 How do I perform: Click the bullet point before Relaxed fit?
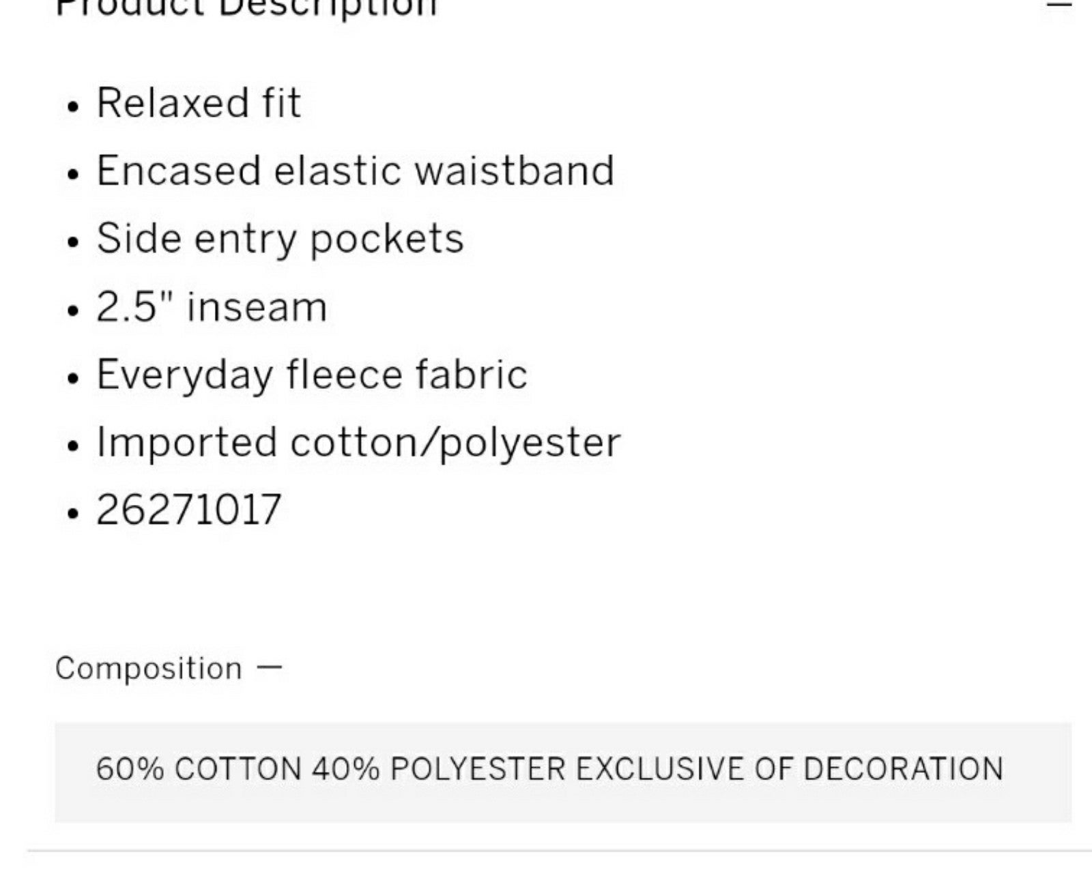[x=73, y=106]
